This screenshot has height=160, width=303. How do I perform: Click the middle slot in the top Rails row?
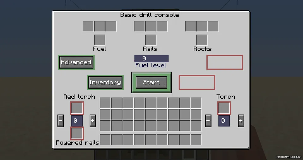coord(151,26)
